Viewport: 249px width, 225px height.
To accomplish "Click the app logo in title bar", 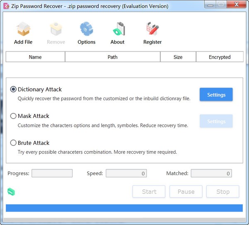I will (7, 6).
